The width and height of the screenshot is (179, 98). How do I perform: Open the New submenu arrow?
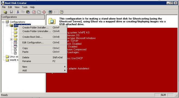[65, 67]
